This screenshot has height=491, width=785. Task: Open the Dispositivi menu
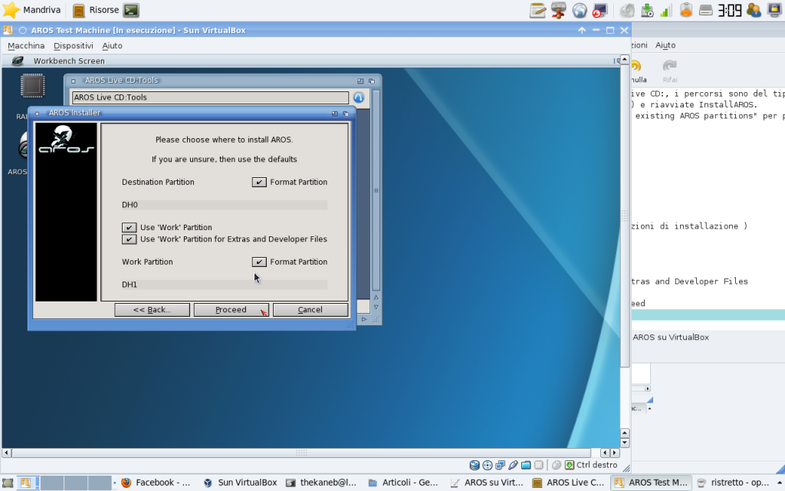point(73,45)
